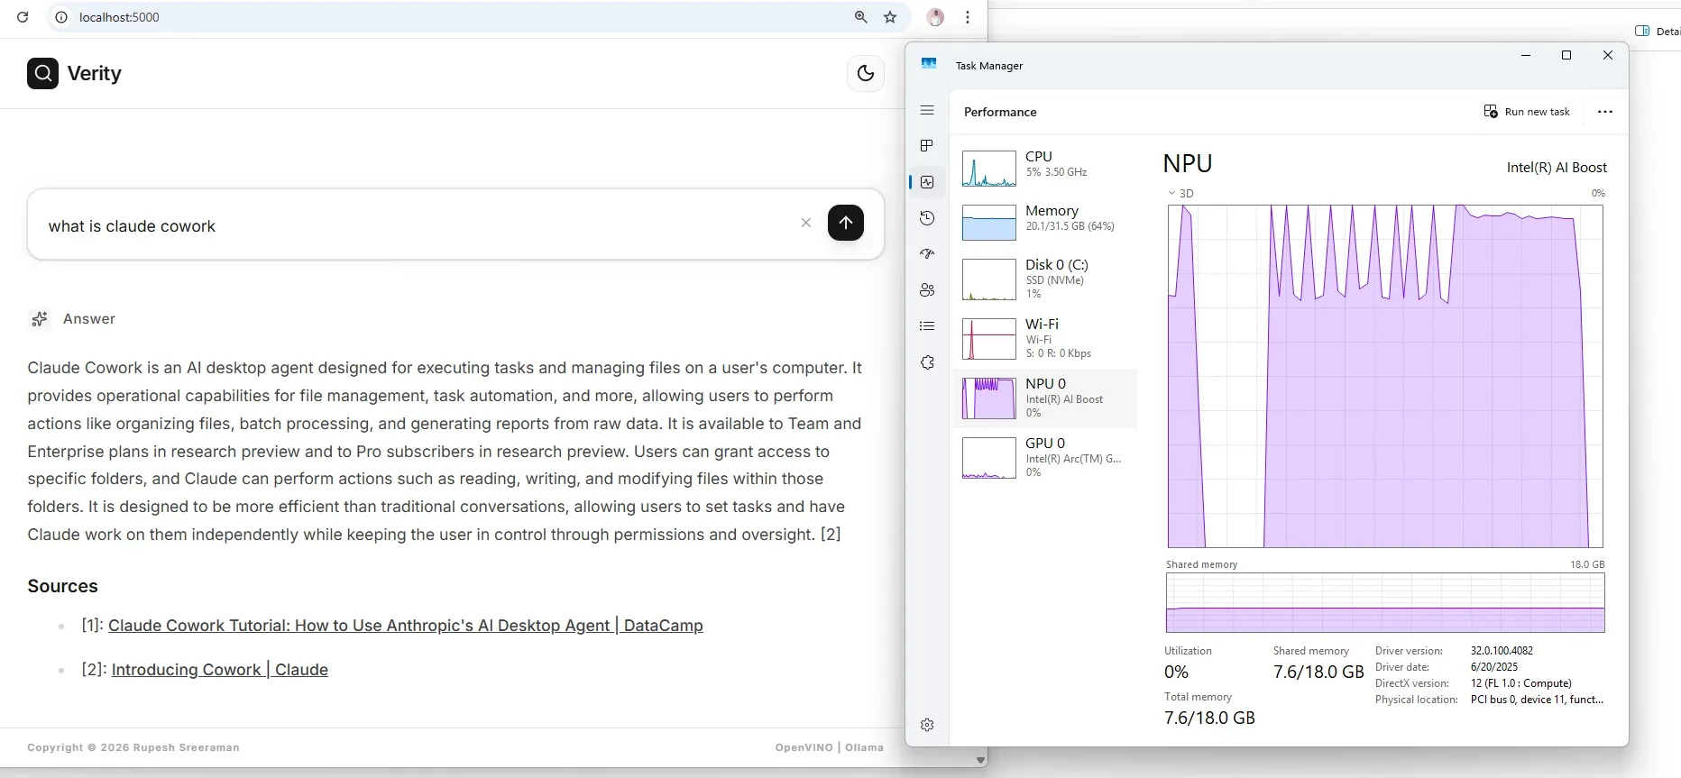Image resolution: width=1681 pixels, height=778 pixels.
Task: Clear the search query with the X
Action: 806,223
